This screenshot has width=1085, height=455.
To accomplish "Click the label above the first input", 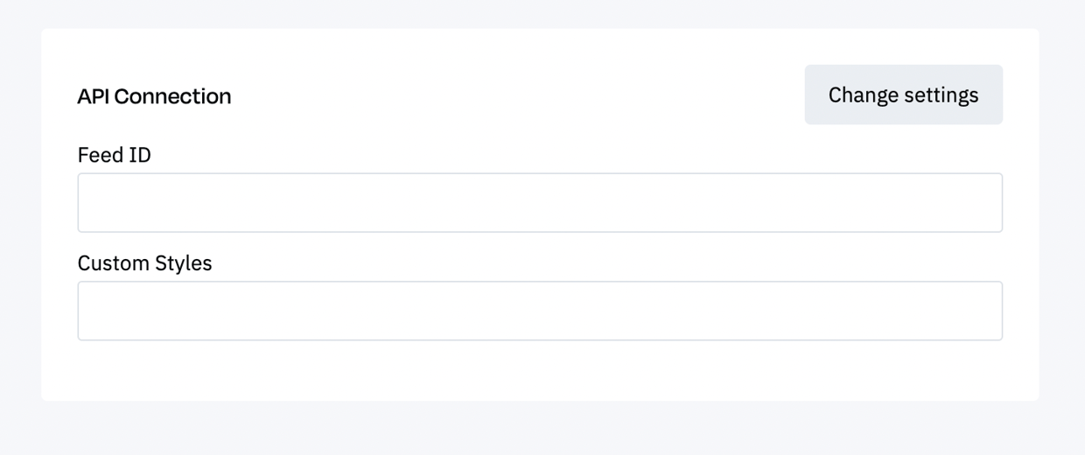I will coord(115,155).
